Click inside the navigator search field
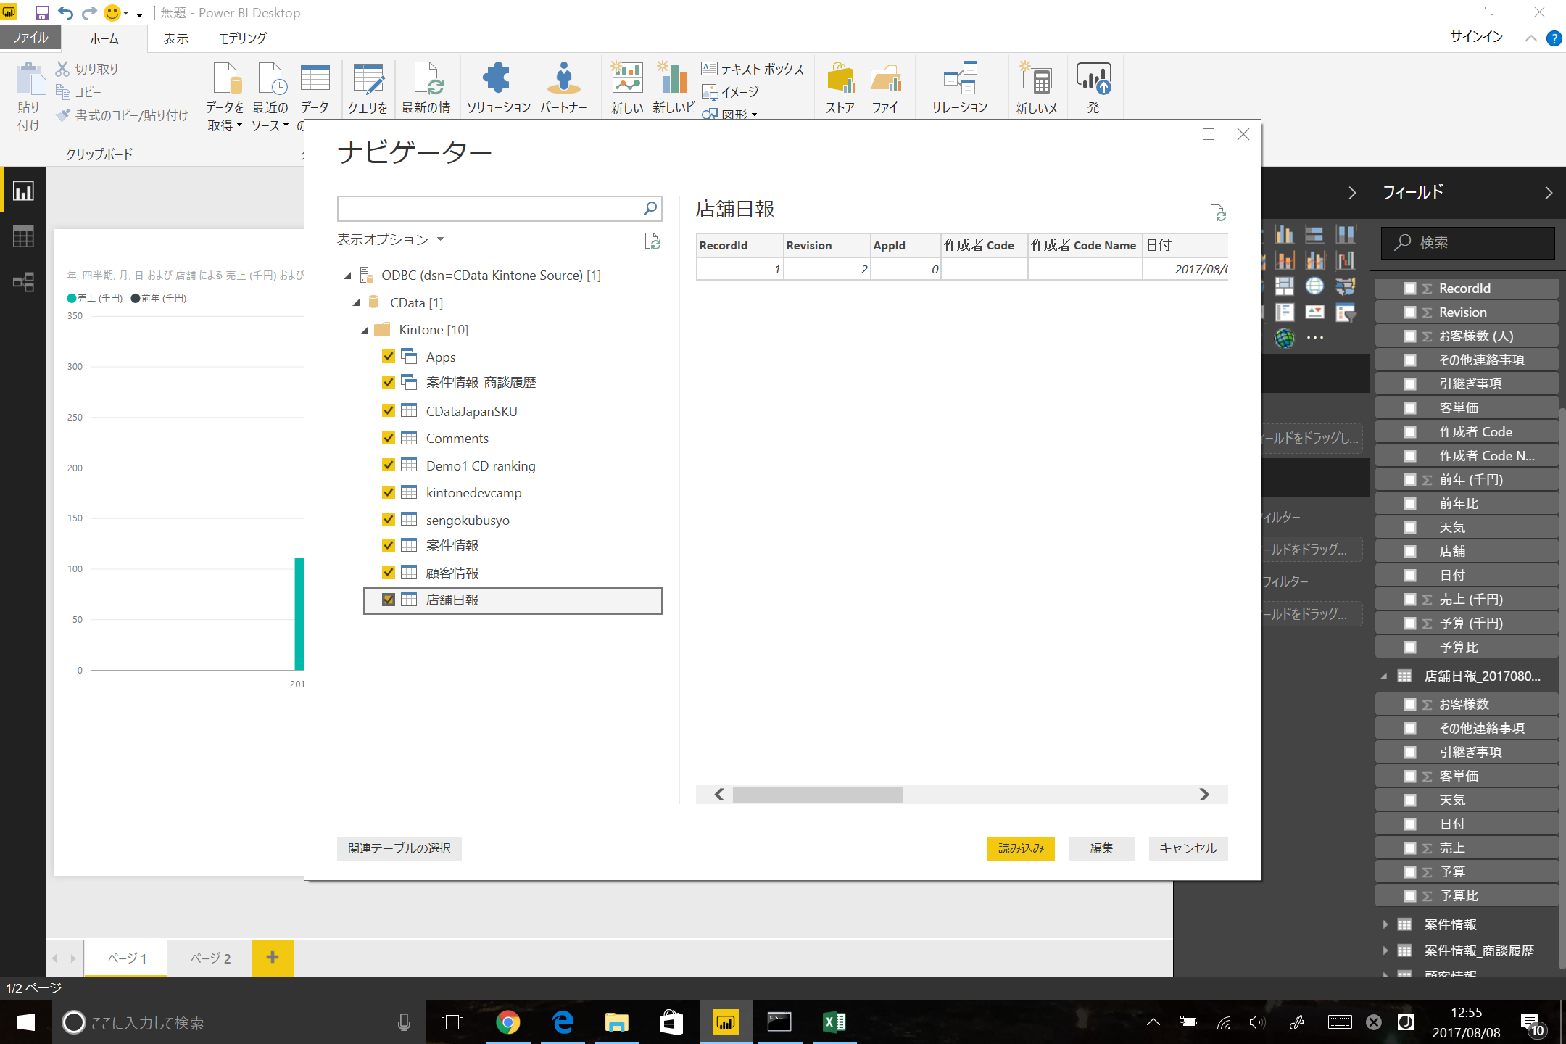Screen dimensions: 1566x1044 pyautogui.click(x=493, y=209)
